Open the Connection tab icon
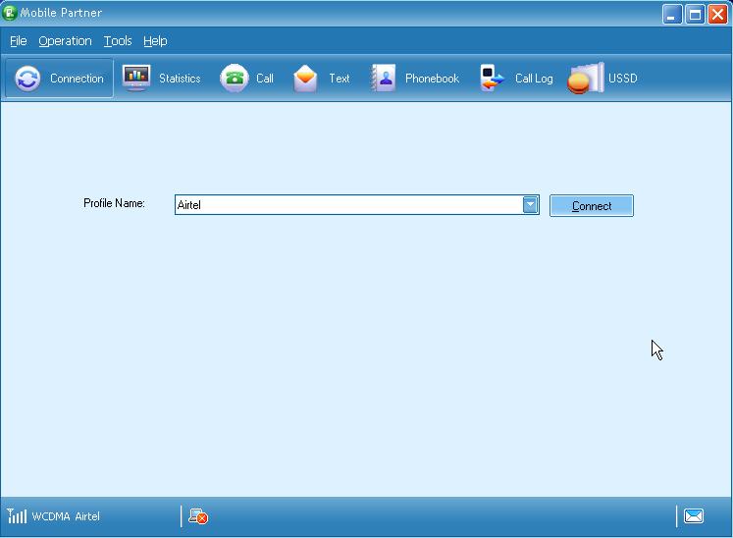The height and width of the screenshot is (538, 733). [27, 79]
